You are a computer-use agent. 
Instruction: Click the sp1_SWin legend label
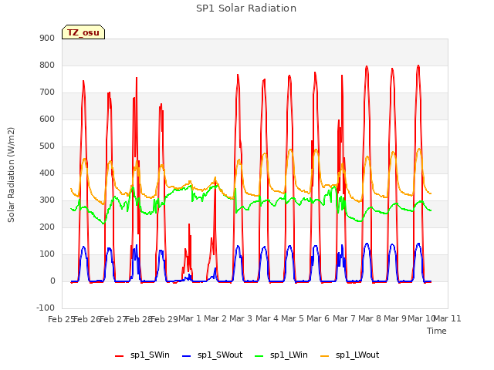pyautogui.click(x=150, y=355)
